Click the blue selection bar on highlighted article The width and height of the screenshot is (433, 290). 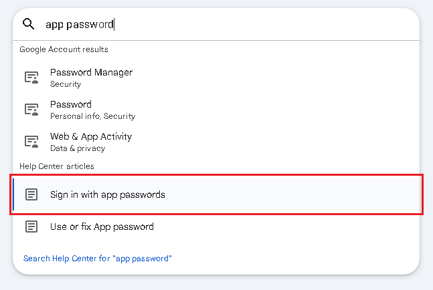(x=13, y=194)
